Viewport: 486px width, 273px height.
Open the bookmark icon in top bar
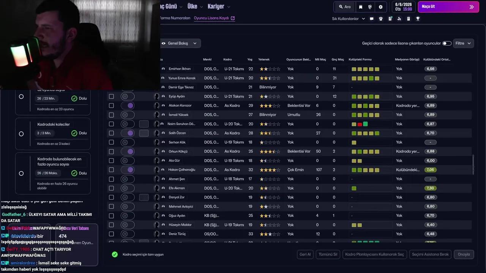point(361,7)
